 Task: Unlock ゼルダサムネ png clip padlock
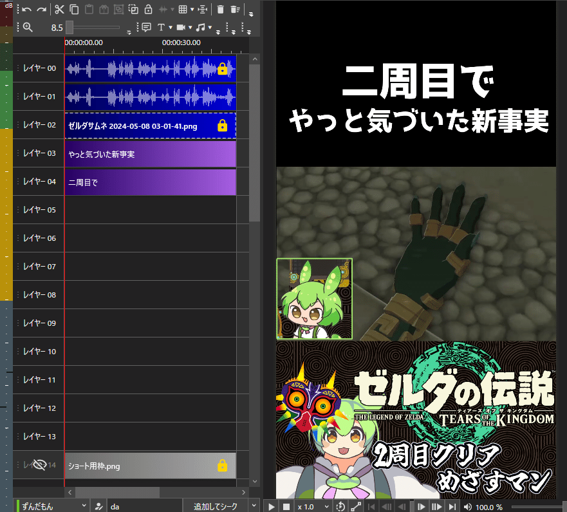[223, 125]
